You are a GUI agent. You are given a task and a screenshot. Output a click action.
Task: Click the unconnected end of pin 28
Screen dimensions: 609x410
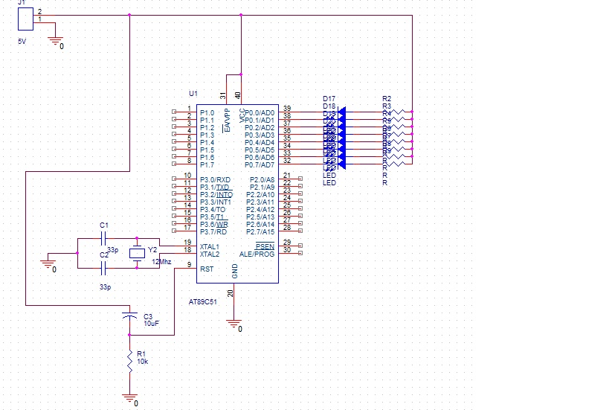300,231
